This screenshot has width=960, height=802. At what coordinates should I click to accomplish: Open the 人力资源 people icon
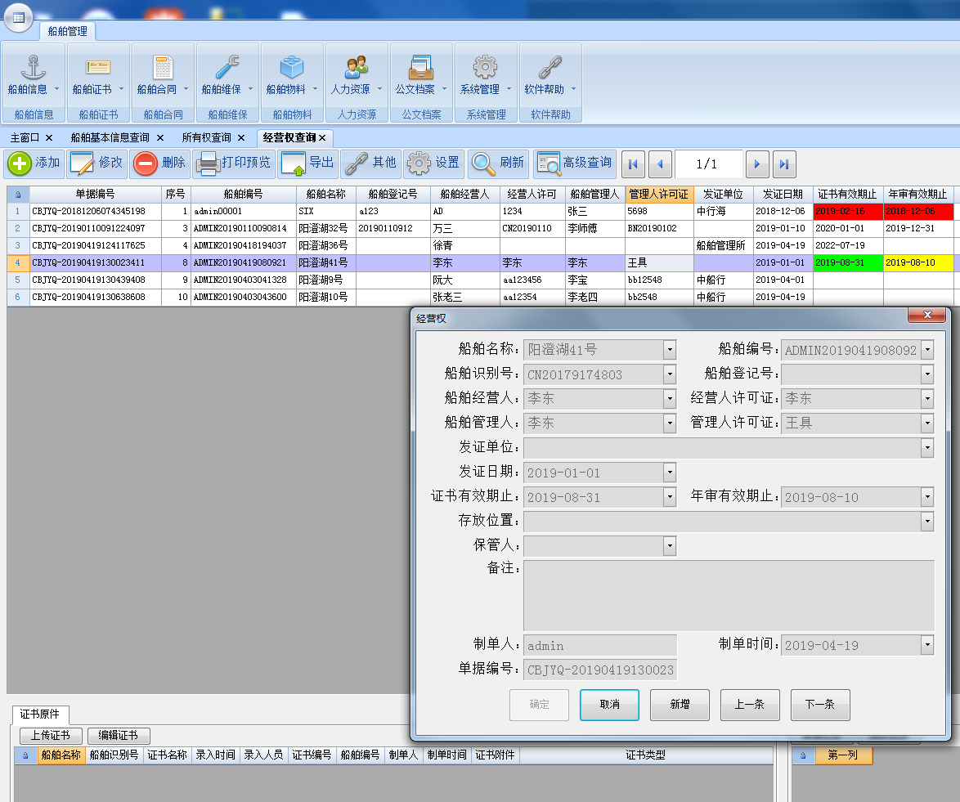point(357,67)
